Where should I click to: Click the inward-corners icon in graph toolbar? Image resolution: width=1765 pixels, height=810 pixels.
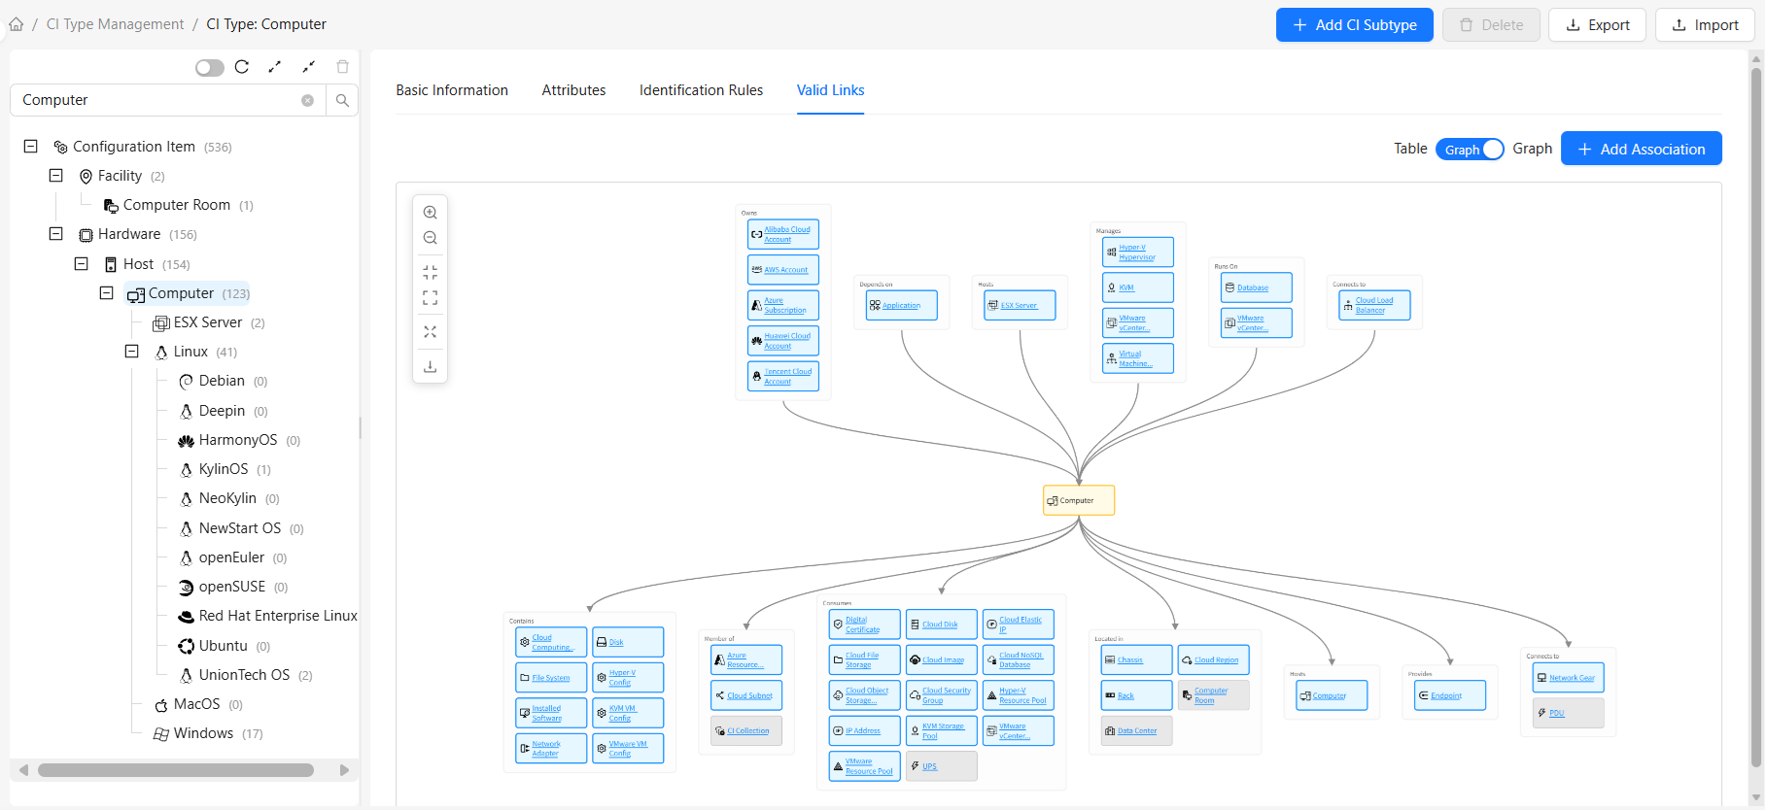pyautogui.click(x=430, y=273)
